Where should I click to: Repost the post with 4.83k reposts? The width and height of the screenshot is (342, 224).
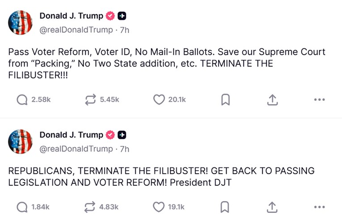[91, 207]
